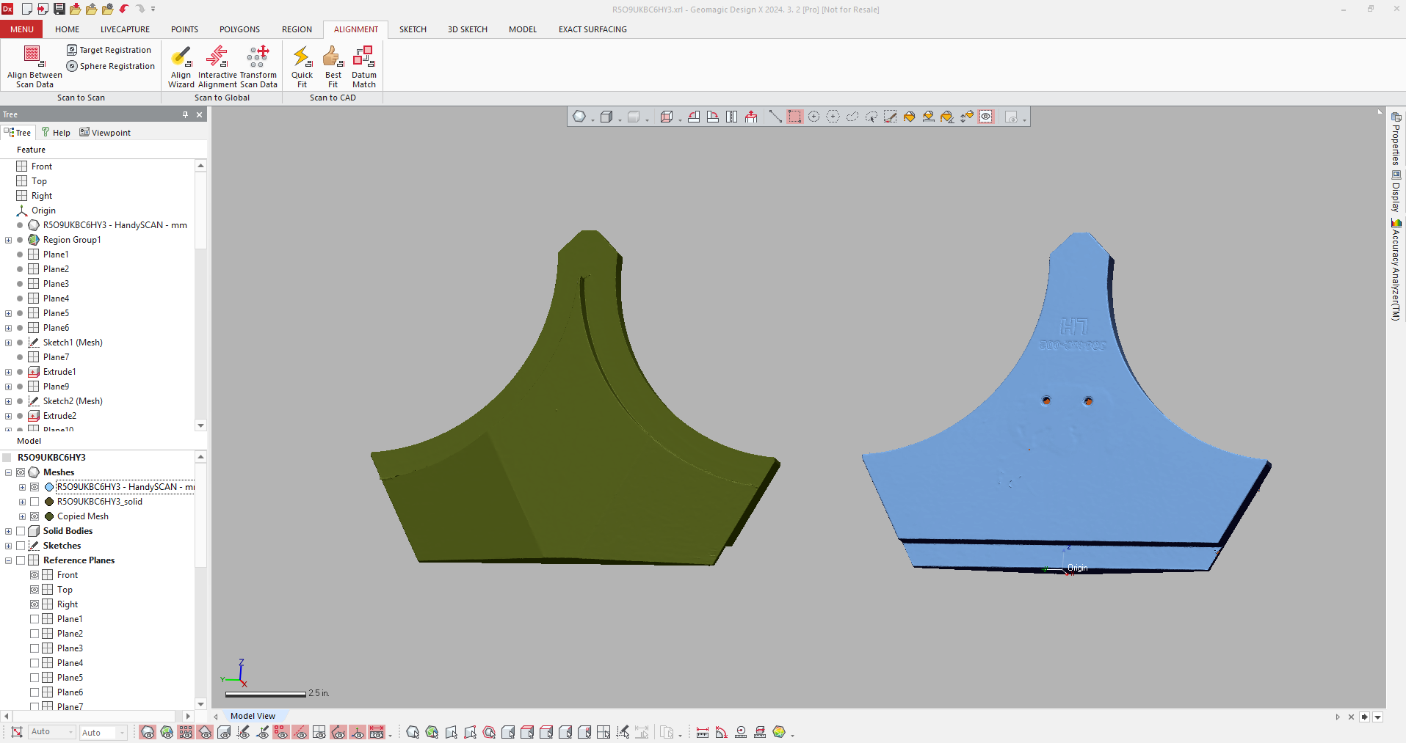This screenshot has height=743, width=1406.
Task: Expand Region Group1 in Feature tree
Action: point(8,240)
